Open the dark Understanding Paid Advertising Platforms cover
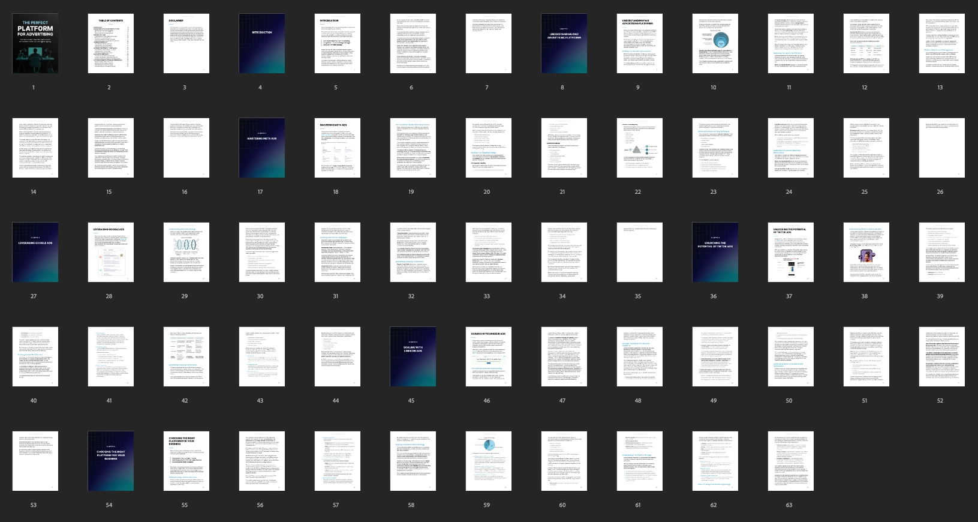This screenshot has width=978, height=522. click(x=564, y=44)
